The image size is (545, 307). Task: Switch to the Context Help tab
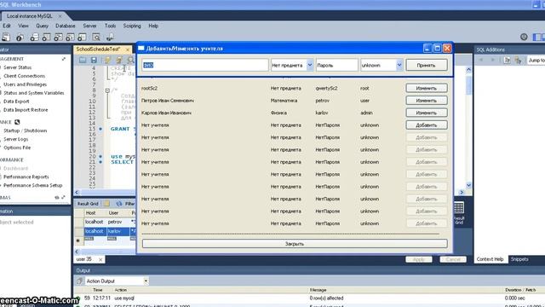pyautogui.click(x=490, y=259)
